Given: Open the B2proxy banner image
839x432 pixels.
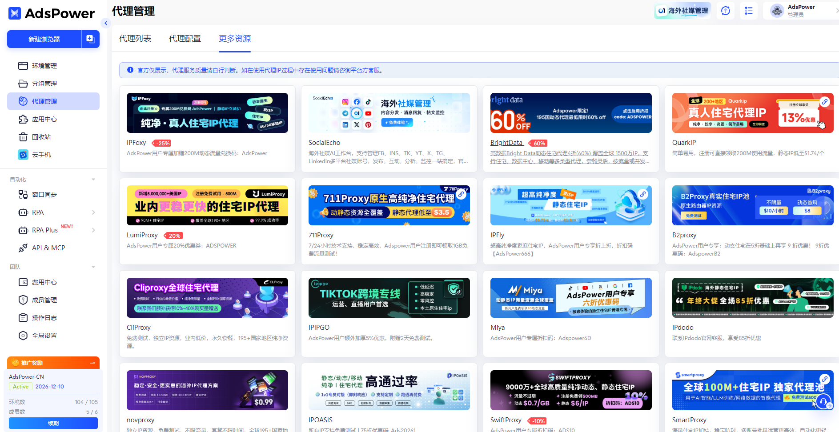Looking at the screenshot, I should (753, 205).
